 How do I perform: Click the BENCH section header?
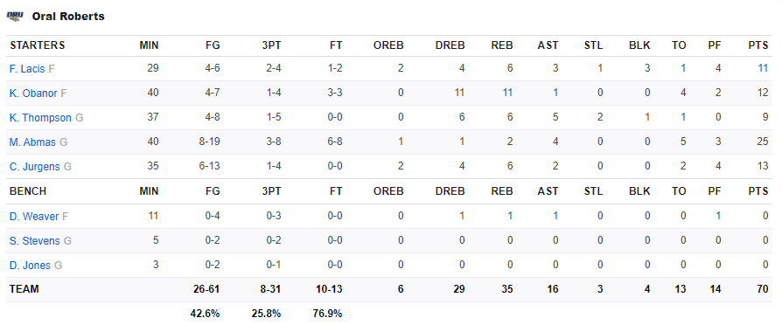(28, 191)
